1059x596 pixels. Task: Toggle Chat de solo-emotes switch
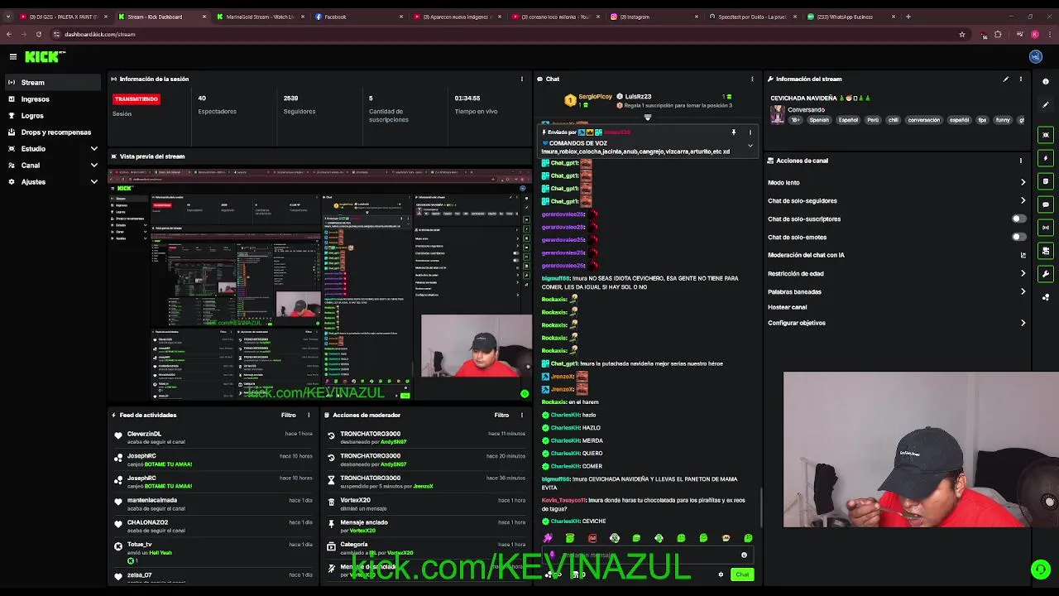coord(1019,237)
